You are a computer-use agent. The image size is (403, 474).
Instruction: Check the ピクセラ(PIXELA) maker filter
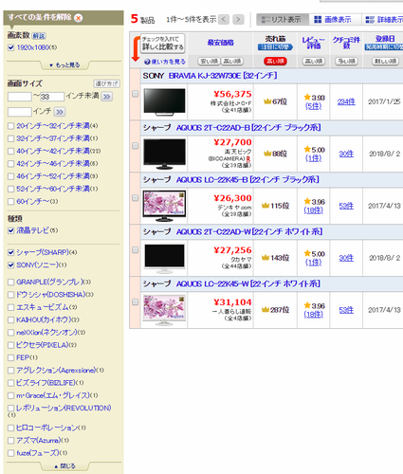point(11,345)
